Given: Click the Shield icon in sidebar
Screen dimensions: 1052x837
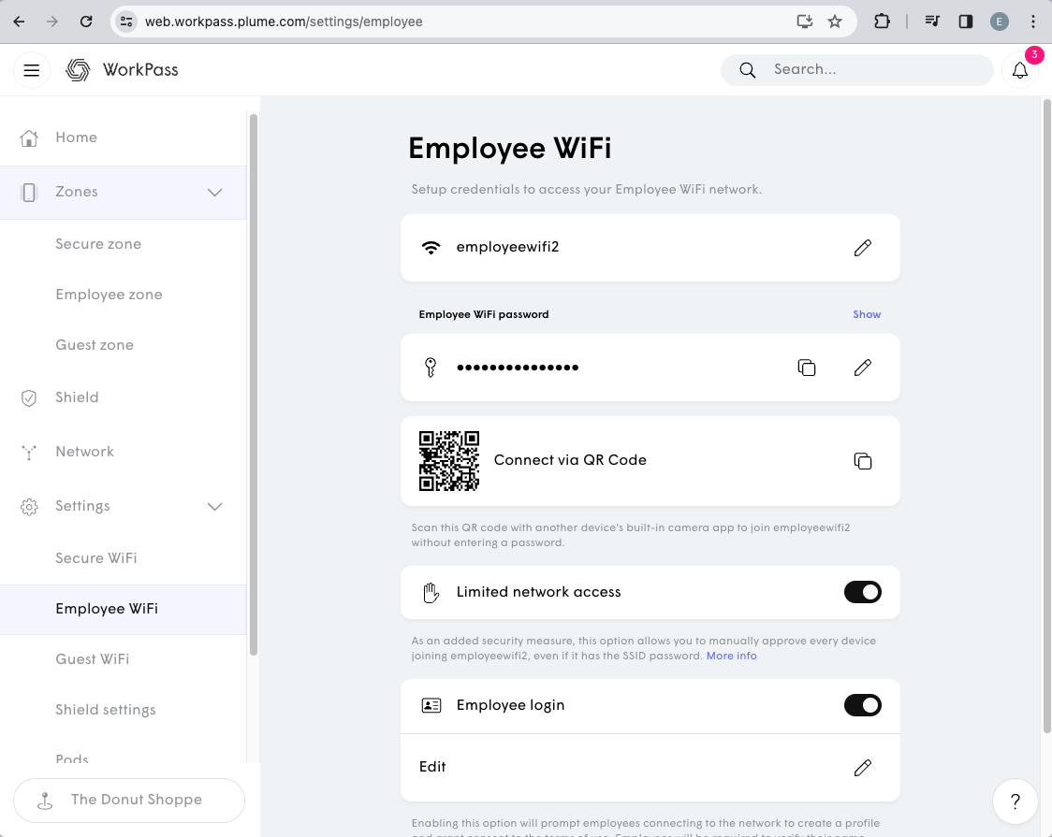Looking at the screenshot, I should click(x=29, y=397).
